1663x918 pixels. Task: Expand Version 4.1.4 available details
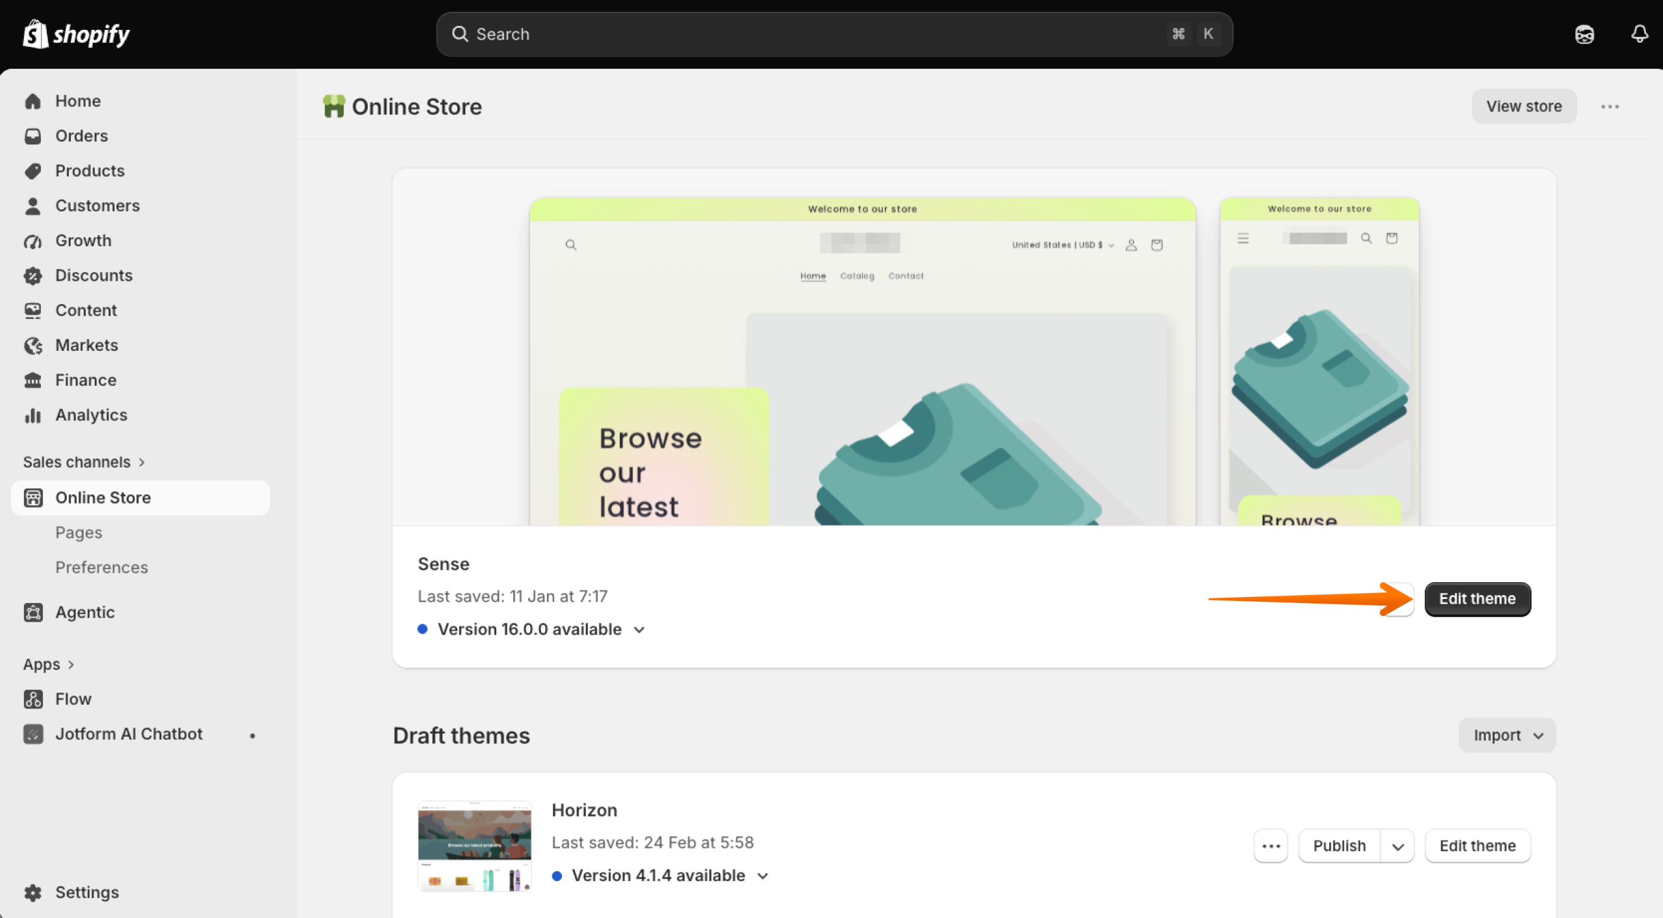tap(661, 876)
